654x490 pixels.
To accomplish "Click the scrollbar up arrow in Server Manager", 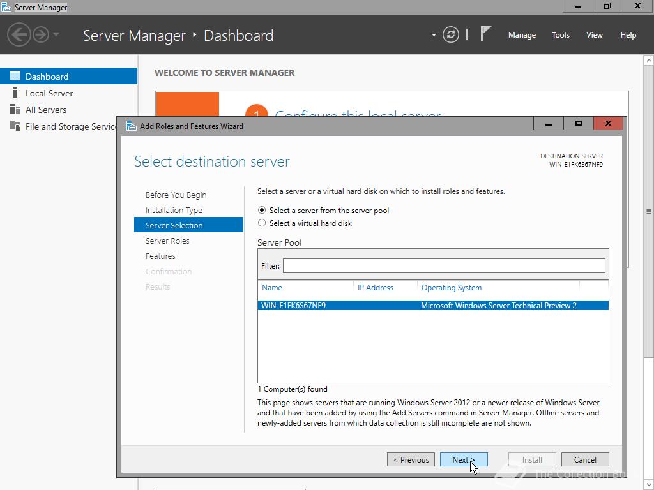I will coord(649,61).
